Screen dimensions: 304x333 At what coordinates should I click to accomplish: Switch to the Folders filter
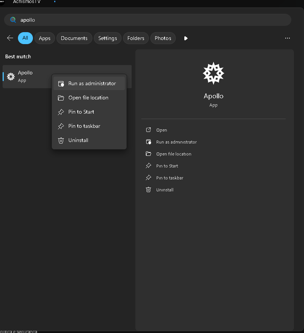pyautogui.click(x=136, y=38)
